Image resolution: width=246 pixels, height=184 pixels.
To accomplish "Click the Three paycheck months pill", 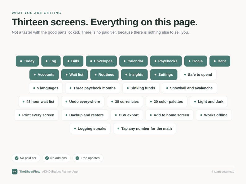I will (93, 88).
